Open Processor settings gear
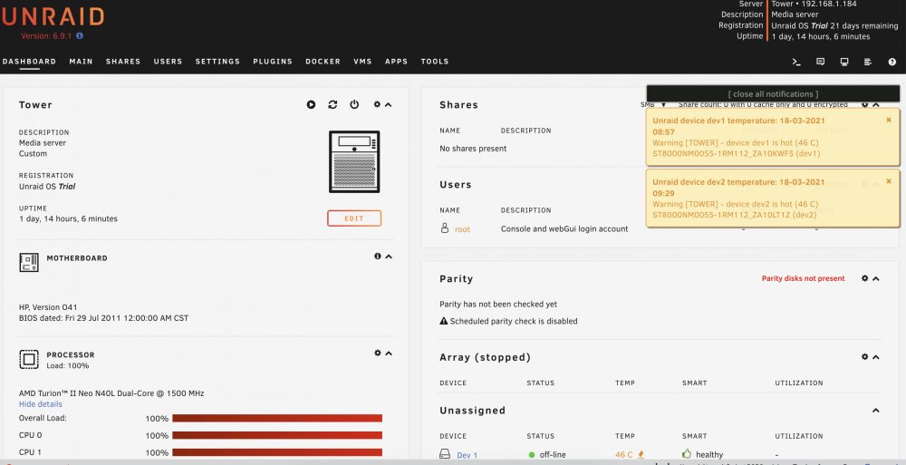Screen dimensions: 906x465 377,353
